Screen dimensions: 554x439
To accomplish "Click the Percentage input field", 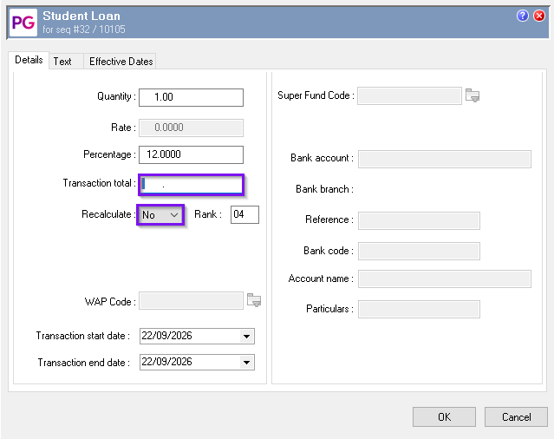I will (x=191, y=154).
